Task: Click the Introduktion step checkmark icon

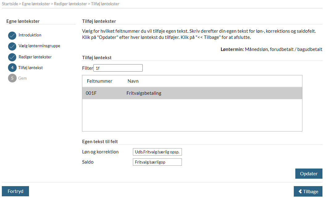Action: [x=12, y=35]
